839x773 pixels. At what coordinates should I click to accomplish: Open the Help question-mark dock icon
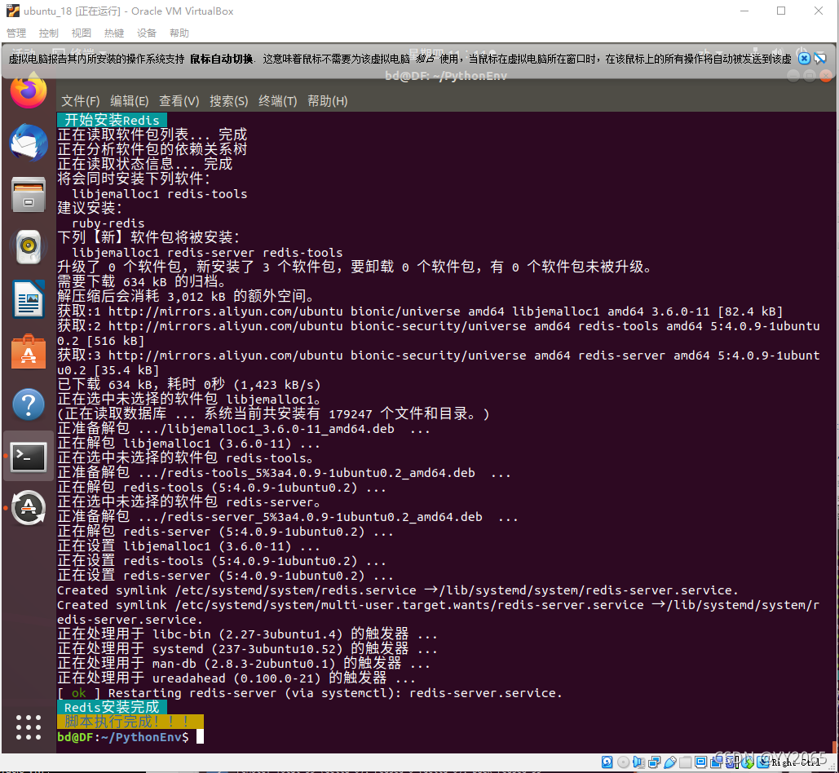29,404
